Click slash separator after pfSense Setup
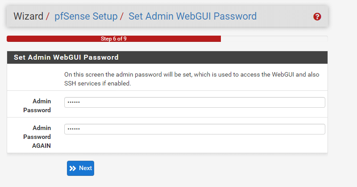Screen dimensions: 357x187 pyautogui.click(x=122, y=16)
